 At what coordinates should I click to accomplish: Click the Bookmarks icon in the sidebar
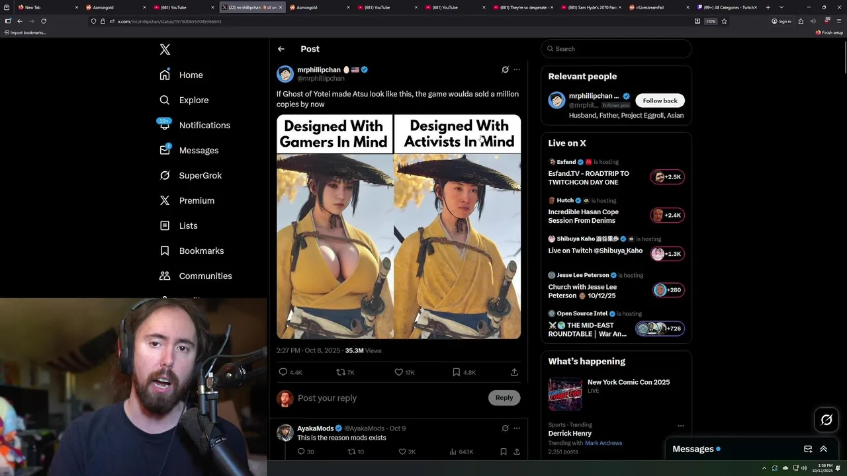pyautogui.click(x=165, y=251)
